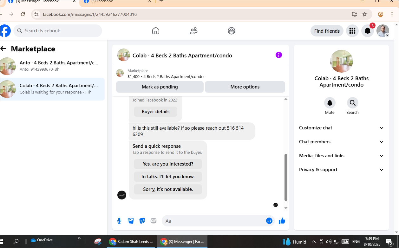Open the Facebook menu grid icon
The image size is (399, 248).
tap(352, 31)
